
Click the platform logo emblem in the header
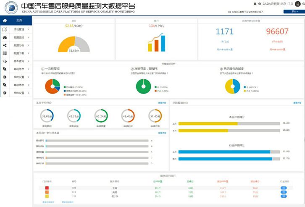click(11, 8)
